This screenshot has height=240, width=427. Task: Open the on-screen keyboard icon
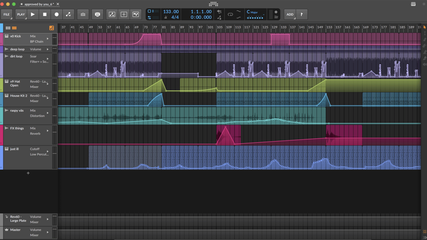tap(413, 4)
